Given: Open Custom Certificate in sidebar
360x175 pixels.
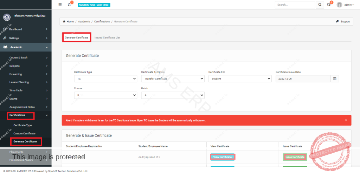Looking at the screenshot, I should [24, 133].
